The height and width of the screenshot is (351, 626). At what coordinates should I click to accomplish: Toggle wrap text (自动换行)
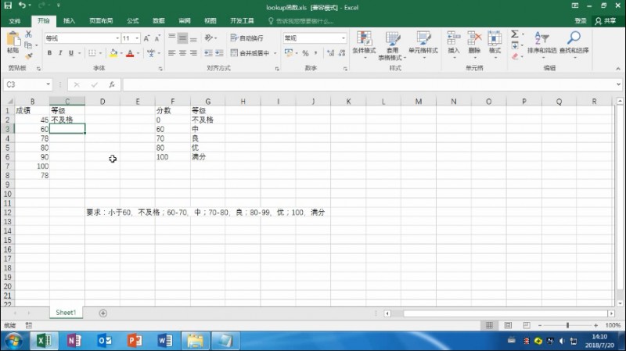246,38
